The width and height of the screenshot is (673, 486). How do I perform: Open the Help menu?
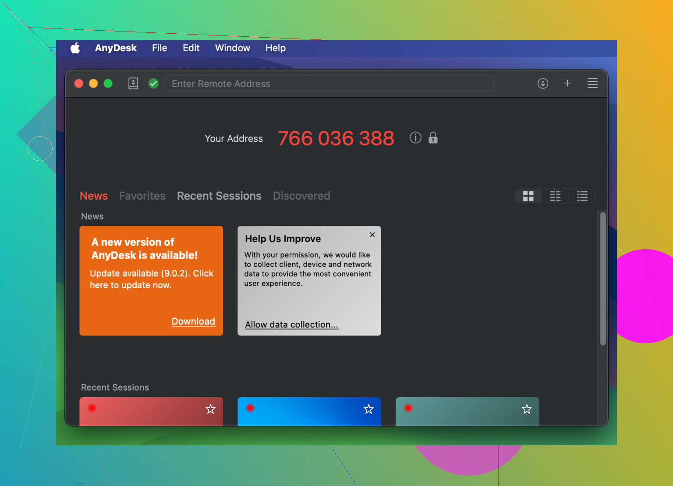pyautogui.click(x=276, y=48)
